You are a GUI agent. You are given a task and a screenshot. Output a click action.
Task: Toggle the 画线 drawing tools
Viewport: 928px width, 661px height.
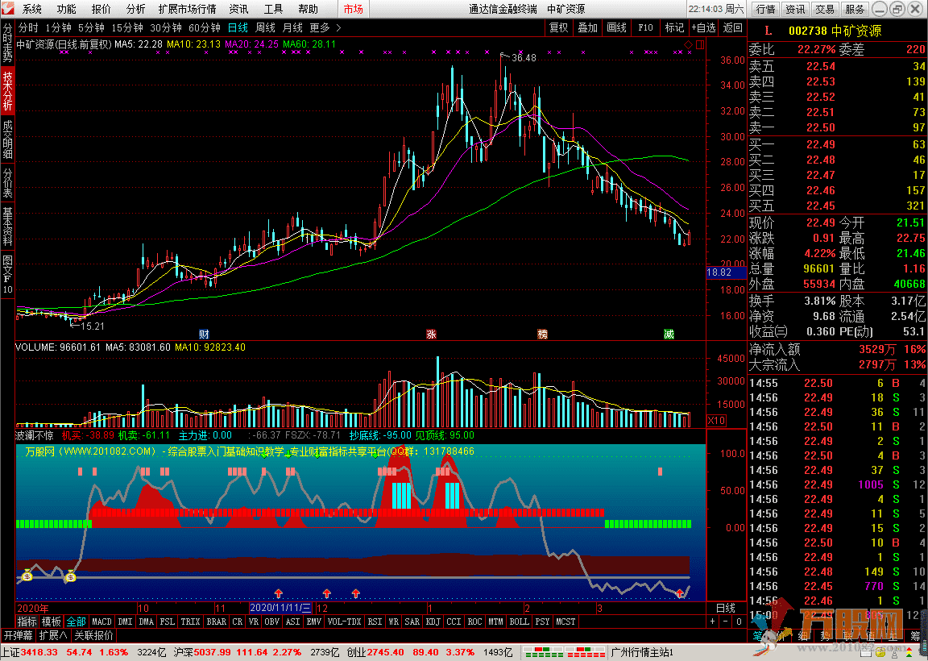click(x=617, y=28)
